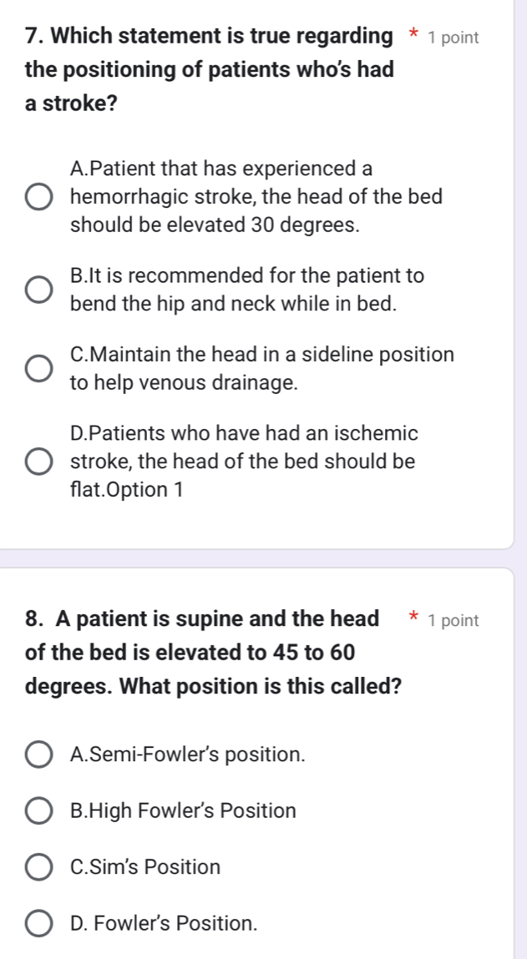Select Sim's Position option
The image size is (527, 959).
[x=39, y=867]
